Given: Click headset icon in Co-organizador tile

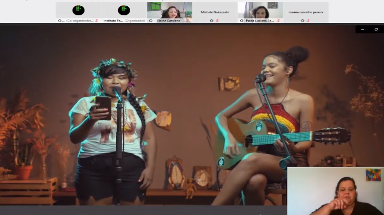Looking at the screenshot, I should (x=60, y=21).
